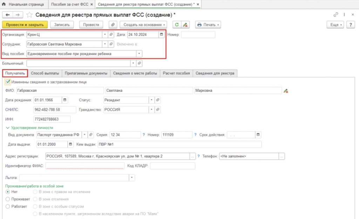Open the Еще menu button
359x219 pixels.
pos(336,25)
